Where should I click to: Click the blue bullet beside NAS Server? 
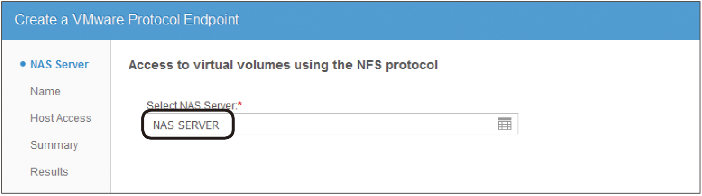point(23,65)
